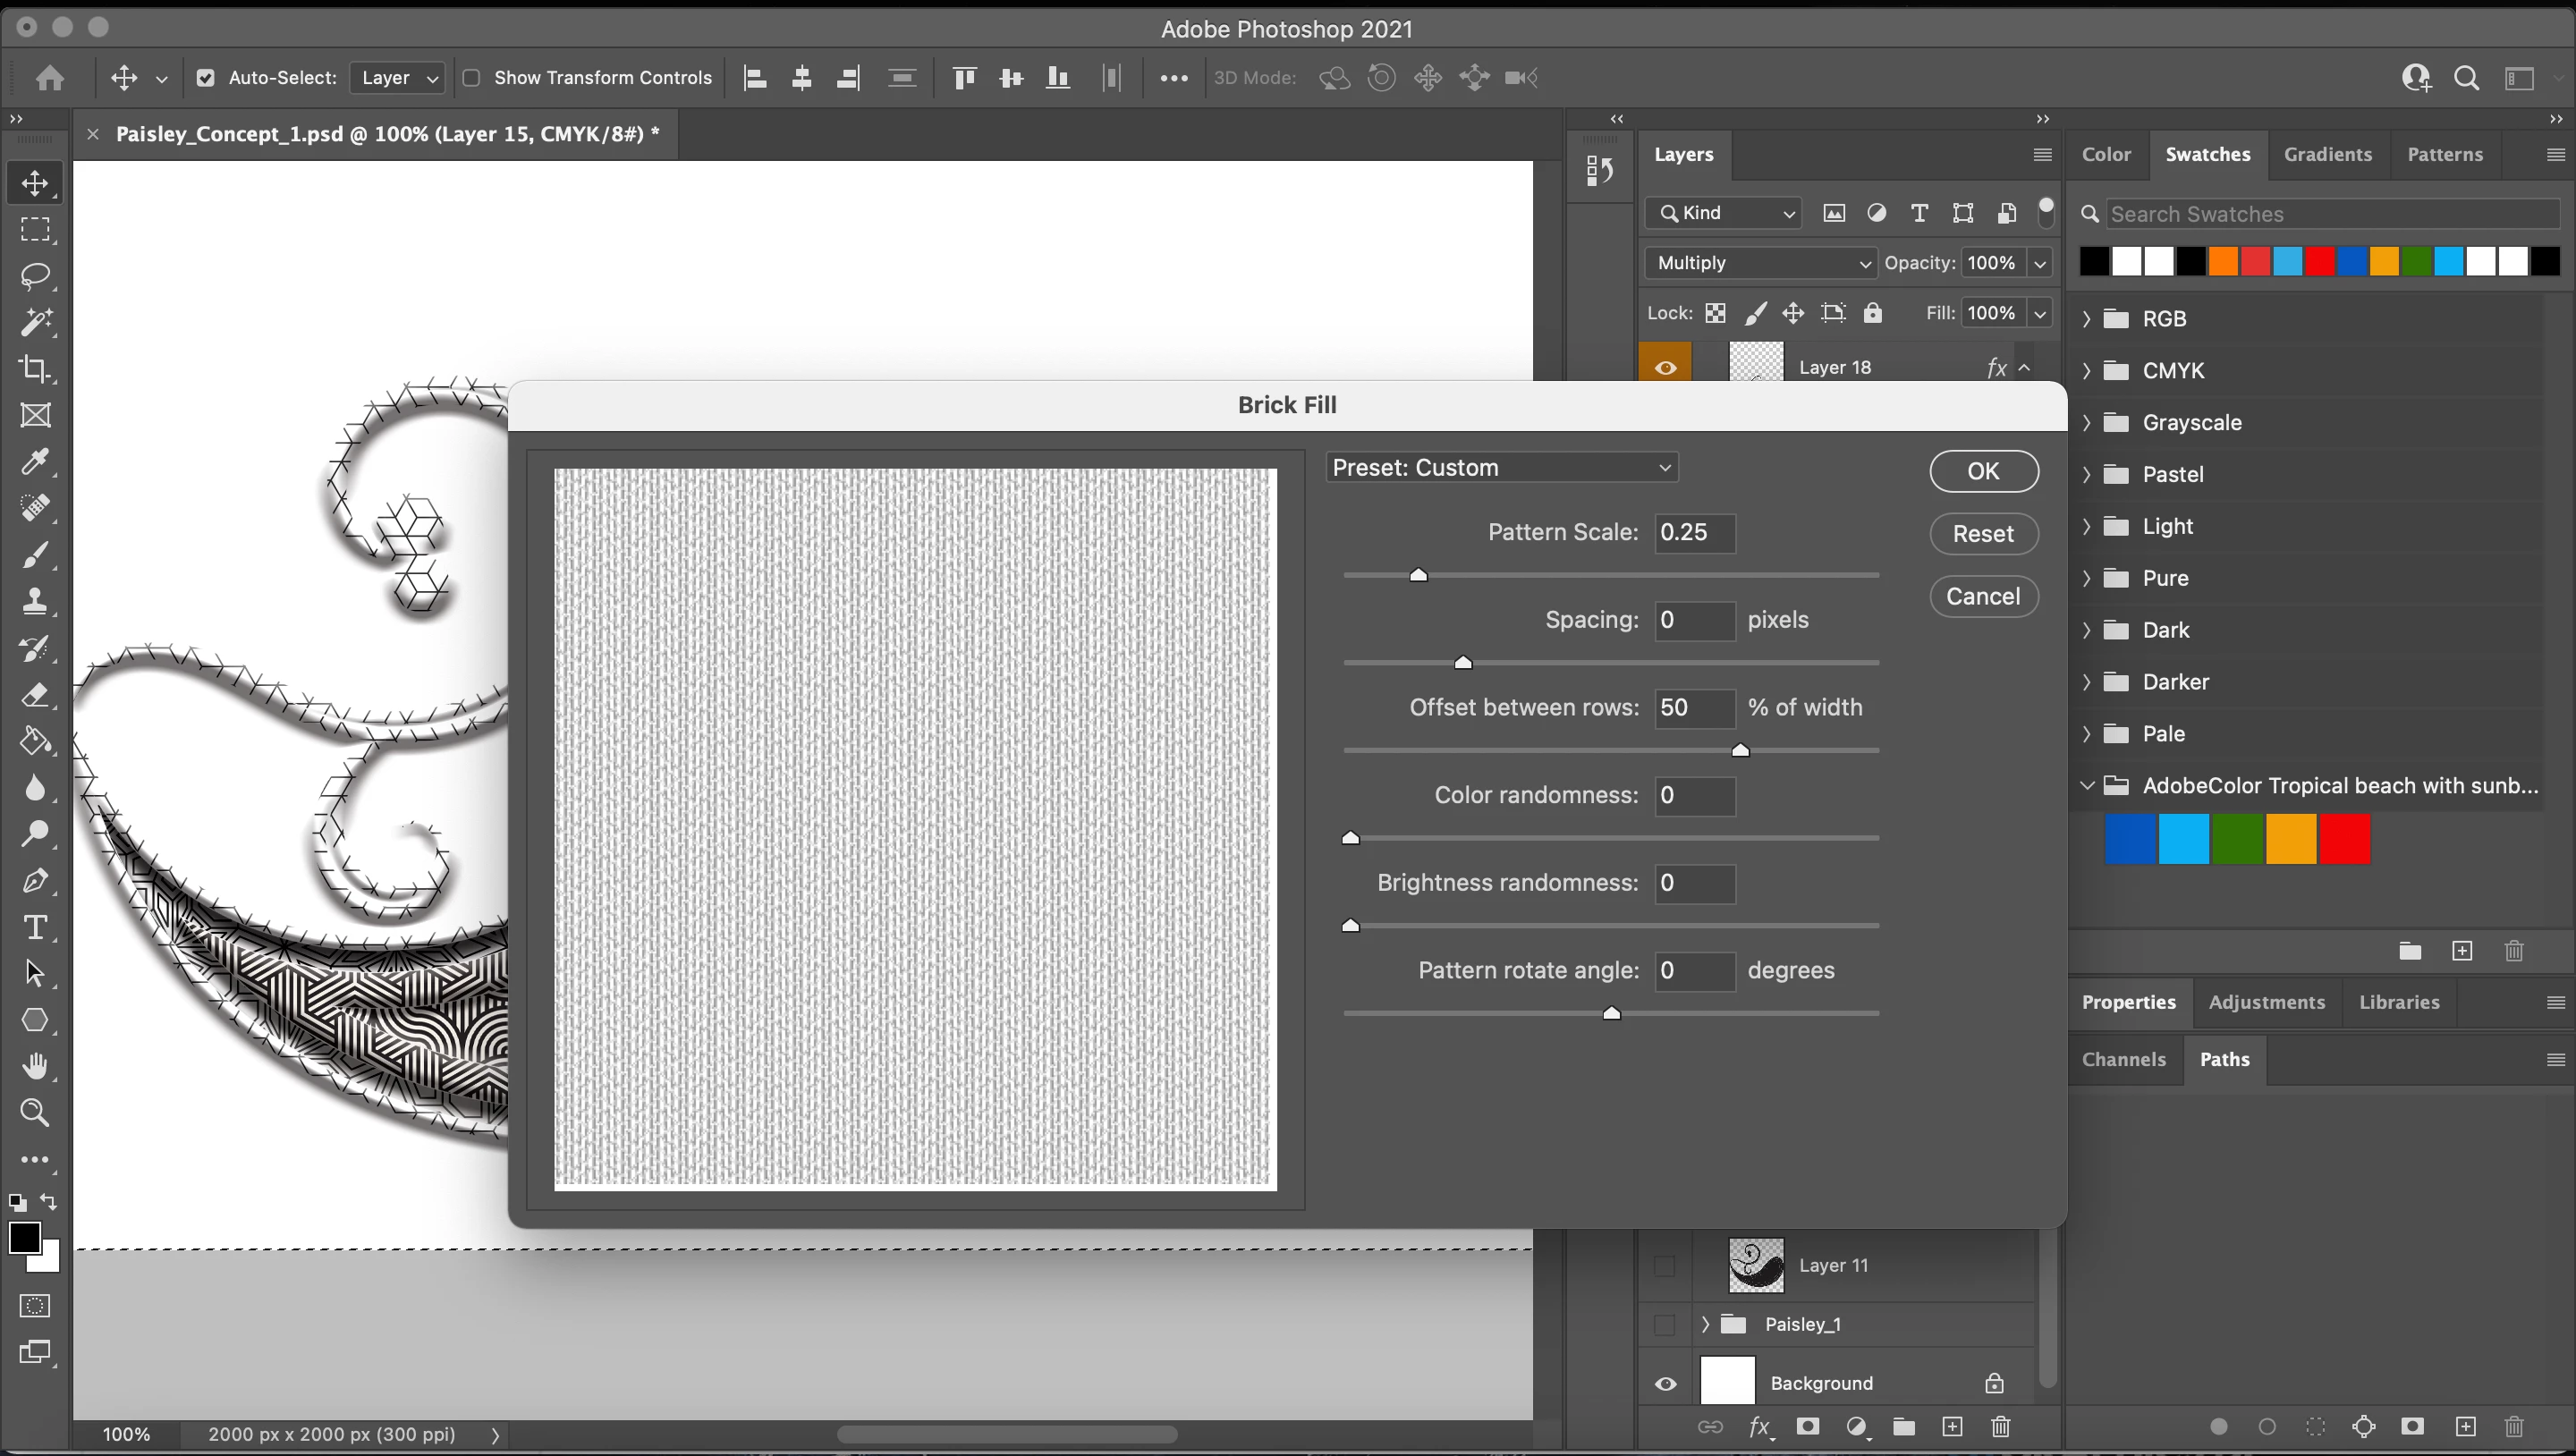Hide the Background layer visibility eye
Image resolution: width=2576 pixels, height=1456 pixels.
[x=1665, y=1384]
